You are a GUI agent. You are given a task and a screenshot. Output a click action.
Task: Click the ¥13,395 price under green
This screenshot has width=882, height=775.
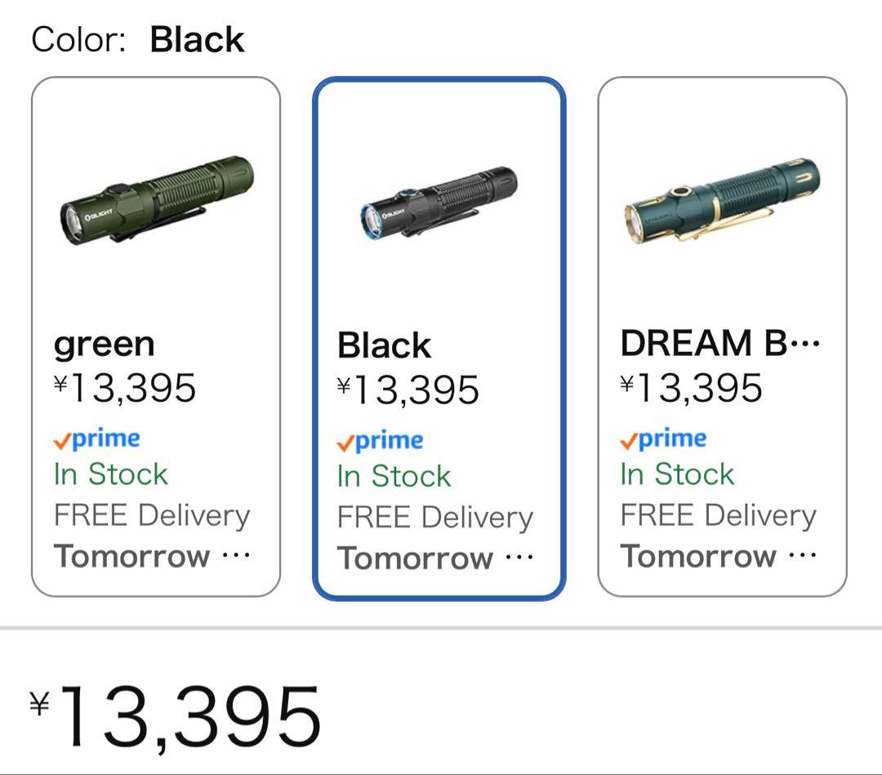pyautogui.click(x=125, y=387)
